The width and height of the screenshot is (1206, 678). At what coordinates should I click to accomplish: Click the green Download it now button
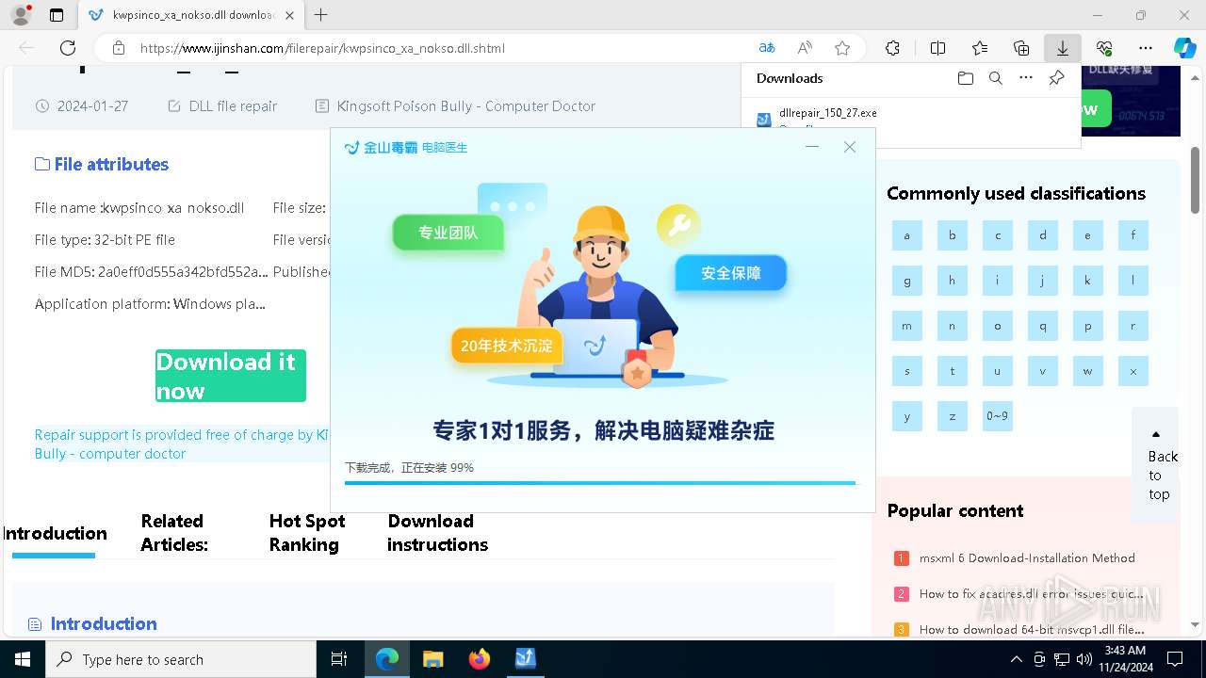point(231,376)
